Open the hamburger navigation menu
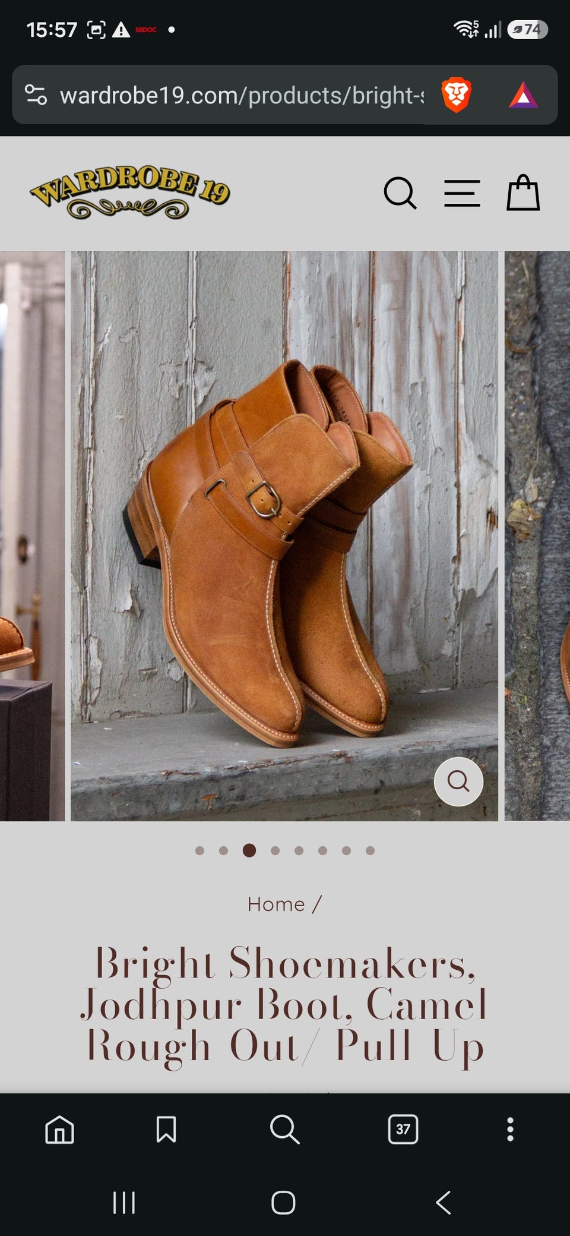 click(x=462, y=193)
